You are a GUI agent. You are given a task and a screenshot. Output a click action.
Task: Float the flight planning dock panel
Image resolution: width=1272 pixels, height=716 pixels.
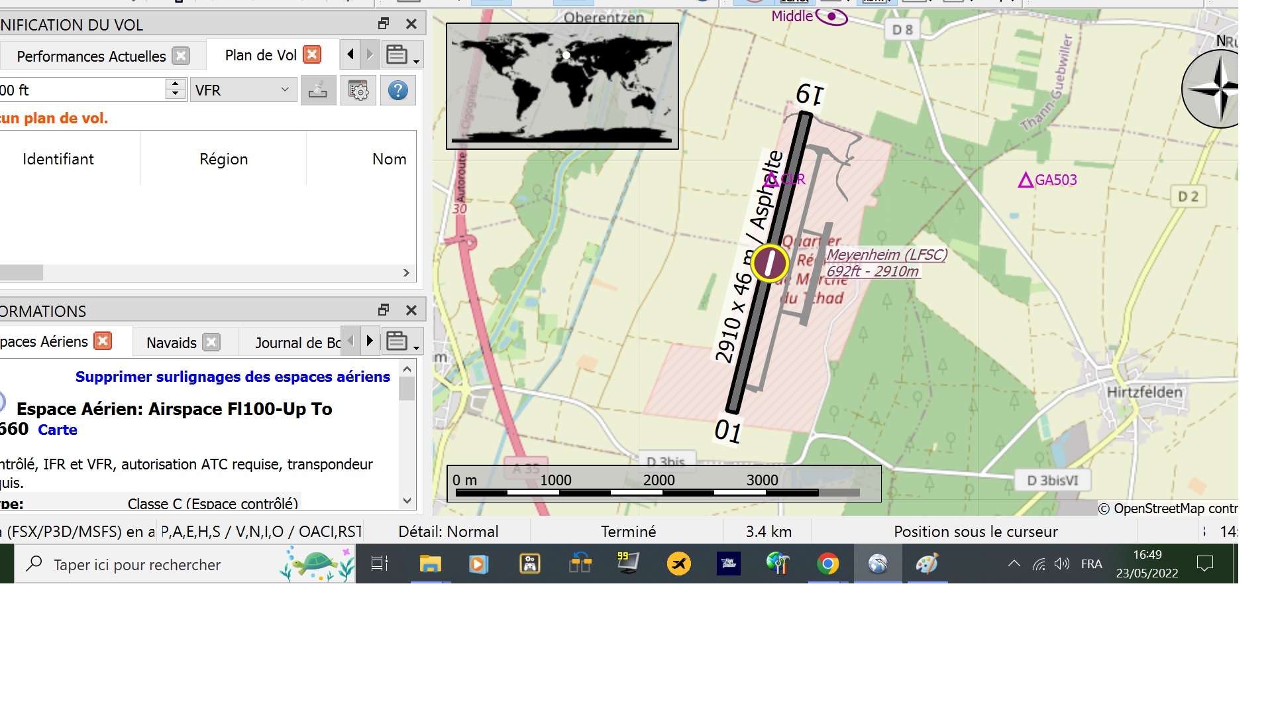pos(384,24)
